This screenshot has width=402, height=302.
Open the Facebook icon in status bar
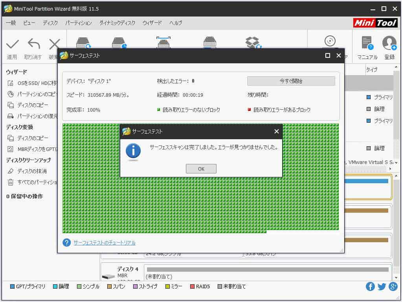(370, 287)
